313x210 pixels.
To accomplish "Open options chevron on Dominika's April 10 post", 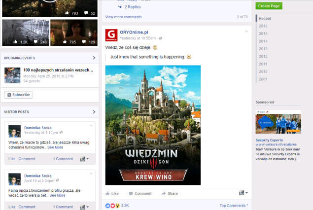I will [x=91, y=174].
